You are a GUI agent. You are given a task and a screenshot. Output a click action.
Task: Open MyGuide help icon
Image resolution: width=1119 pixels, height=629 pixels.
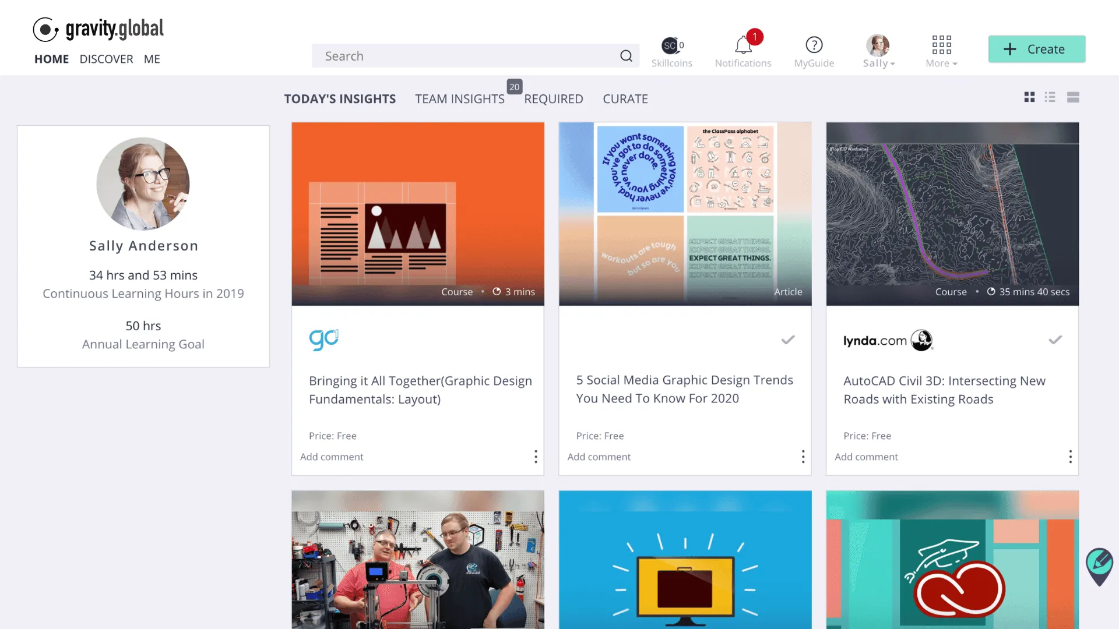pos(814,45)
